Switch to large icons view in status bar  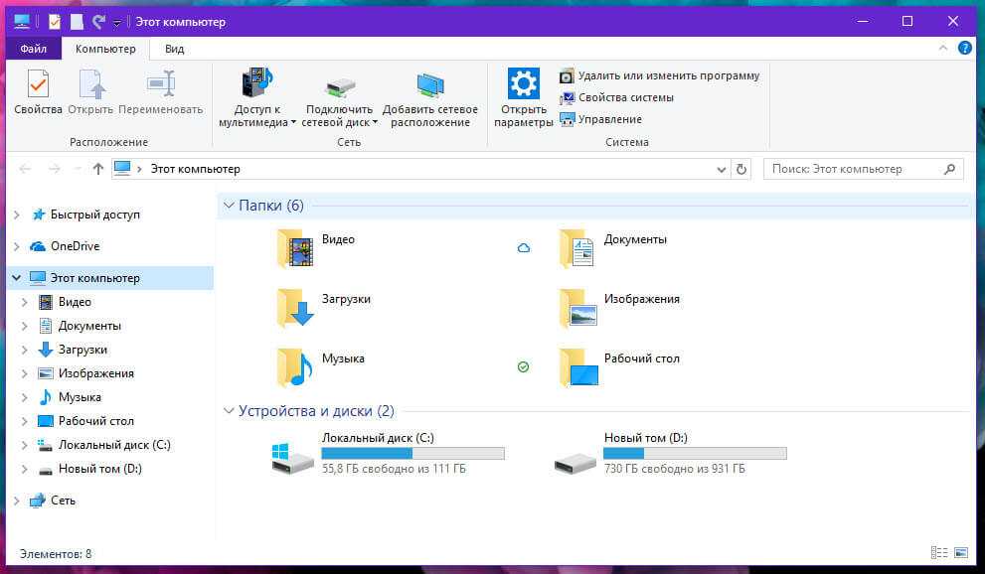tap(961, 552)
